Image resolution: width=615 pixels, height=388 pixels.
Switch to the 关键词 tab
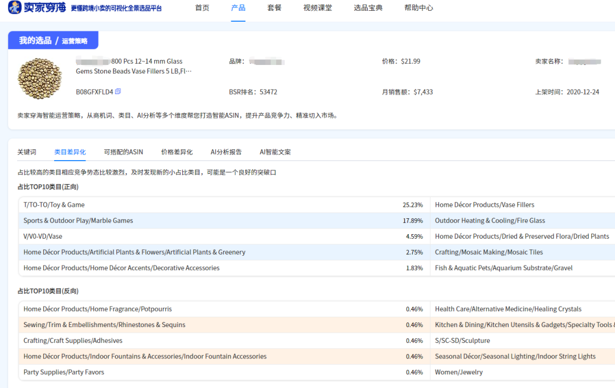tap(27, 152)
